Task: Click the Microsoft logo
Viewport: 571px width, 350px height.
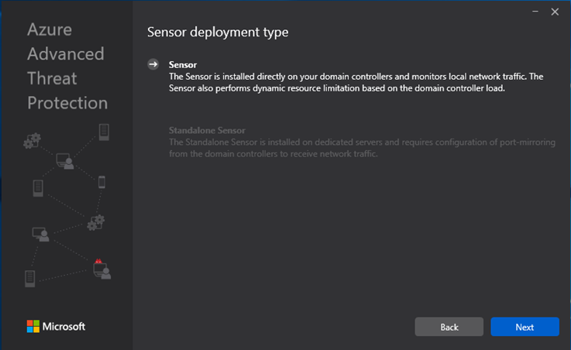Action: [x=56, y=326]
